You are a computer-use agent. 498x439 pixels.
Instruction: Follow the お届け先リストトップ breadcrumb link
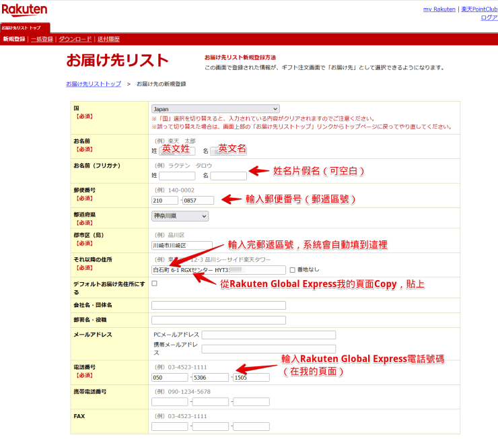pos(94,84)
